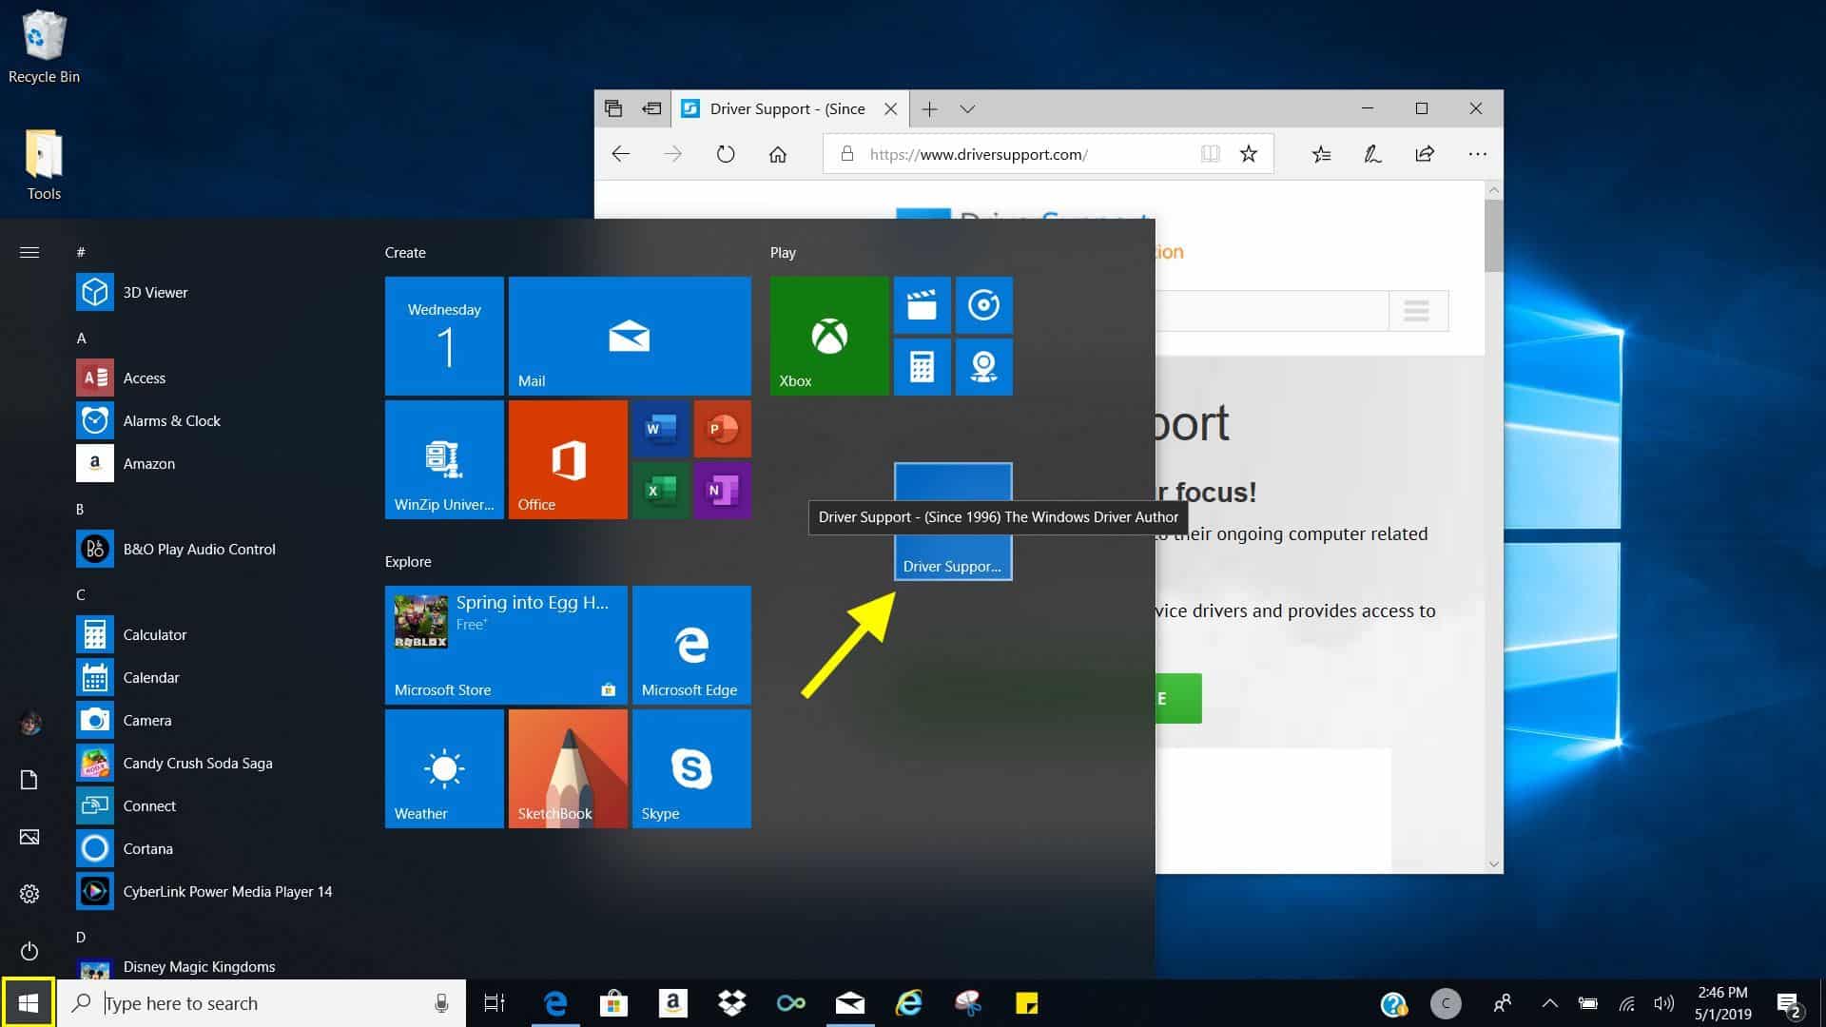Launch Alarms & Clock from the app list
1826x1027 pixels.
[x=172, y=420]
